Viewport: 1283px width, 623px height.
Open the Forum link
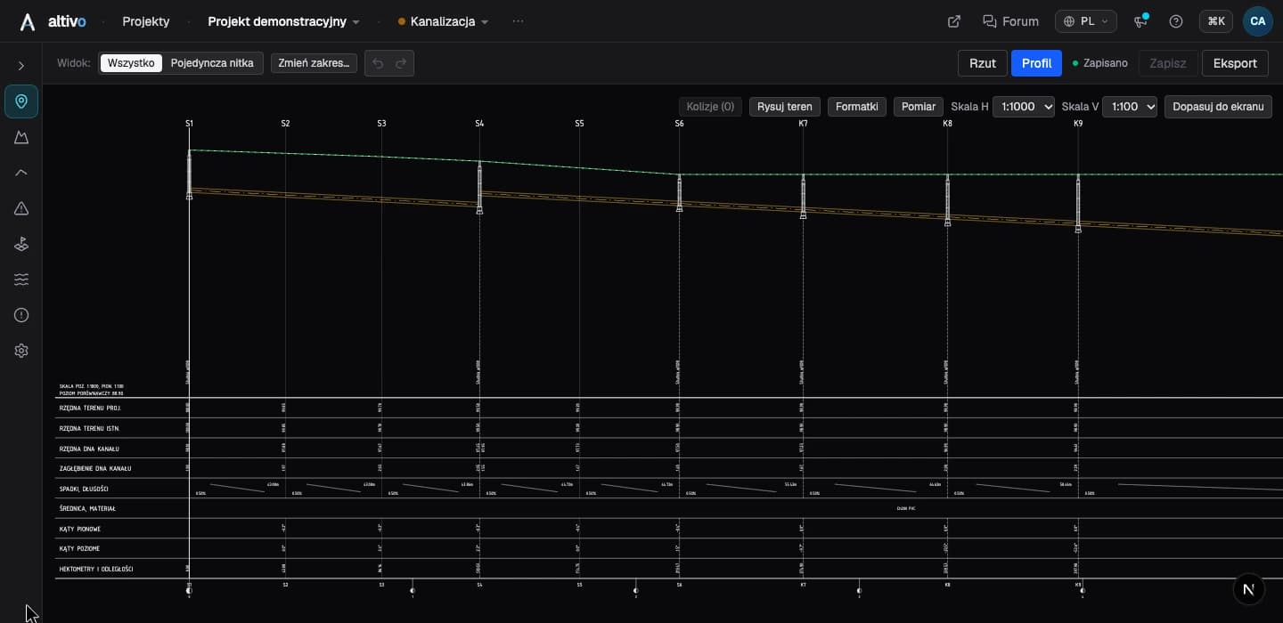1010,21
